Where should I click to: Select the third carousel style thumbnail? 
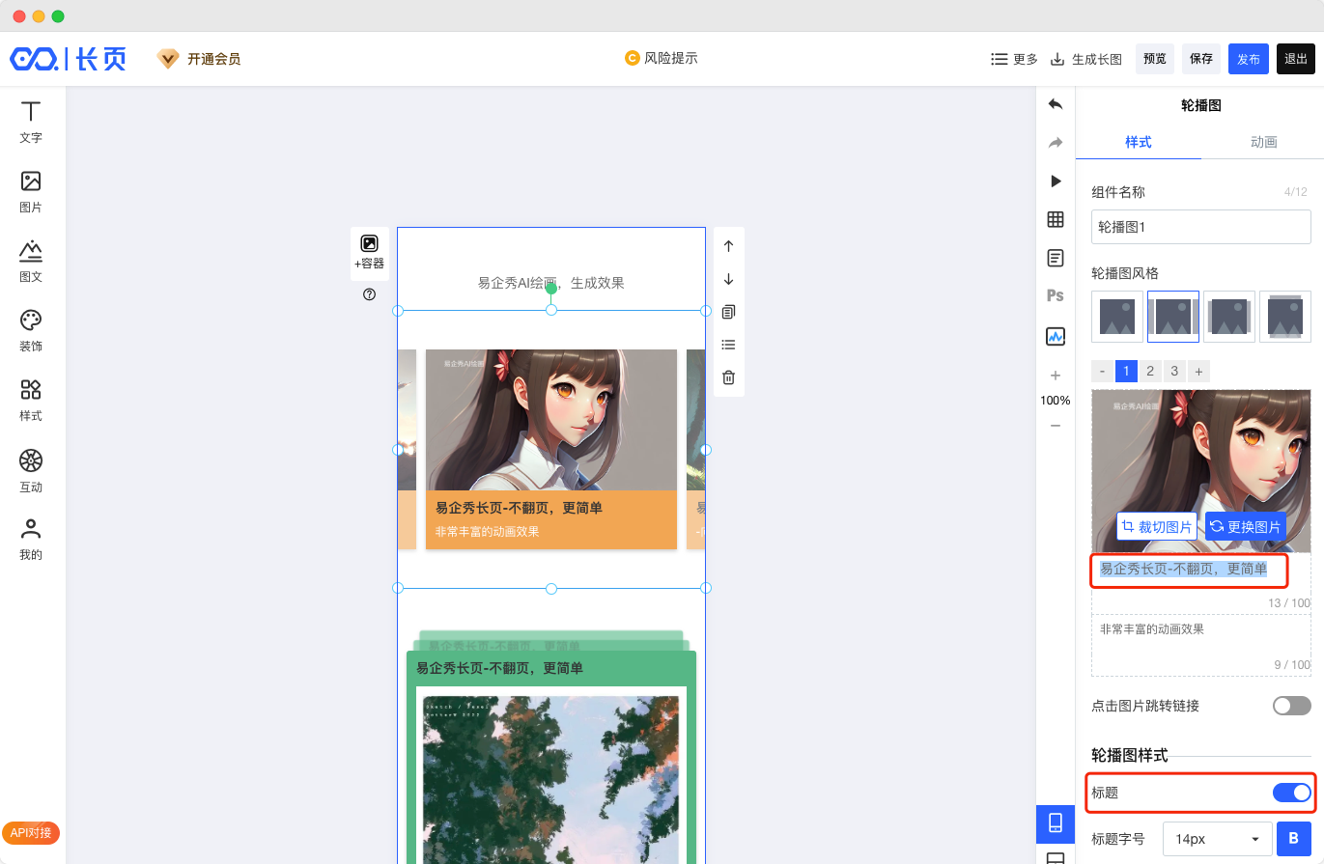1229,317
